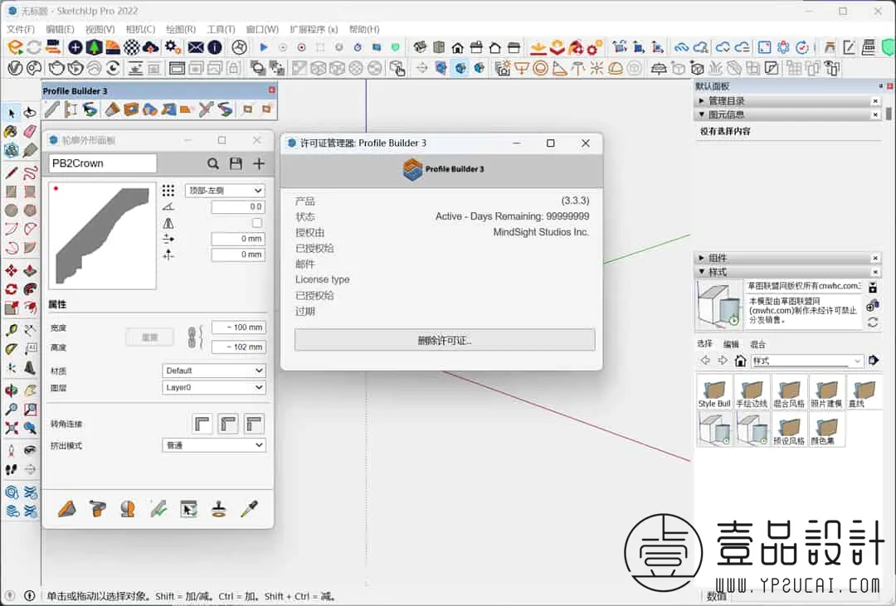The height and width of the screenshot is (606, 896).
Task: Click the PB2Crown profile name field
Action: click(103, 163)
